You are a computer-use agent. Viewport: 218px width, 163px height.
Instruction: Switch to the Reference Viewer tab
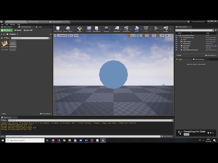pyautogui.click(x=33, y=22)
